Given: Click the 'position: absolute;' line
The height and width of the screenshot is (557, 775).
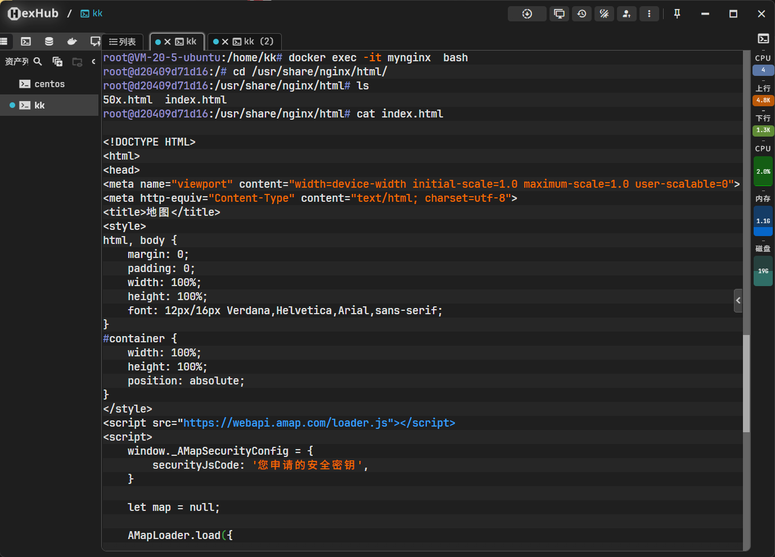Looking at the screenshot, I should point(186,381).
